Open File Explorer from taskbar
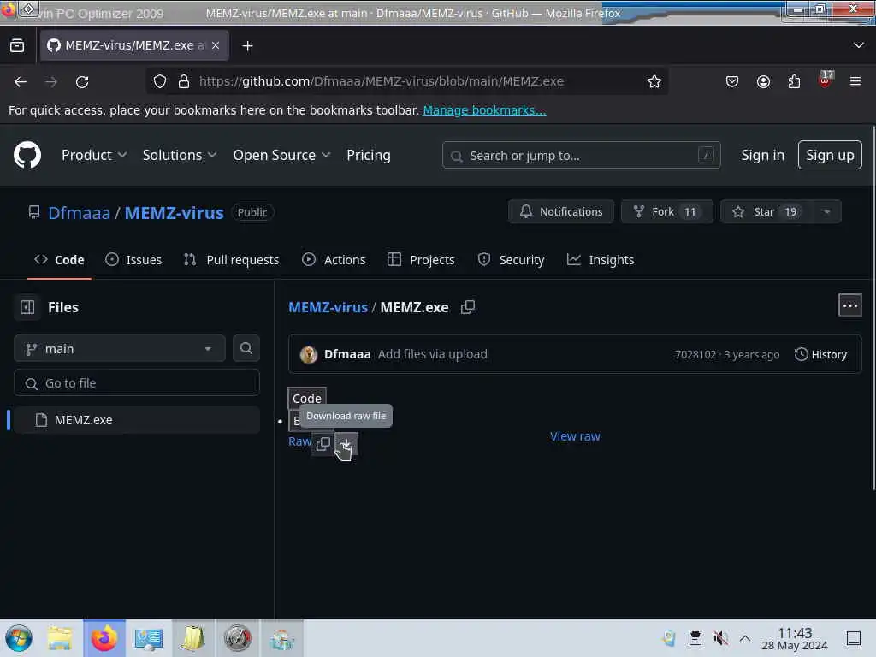Image resolution: width=876 pixels, height=657 pixels. (60, 638)
